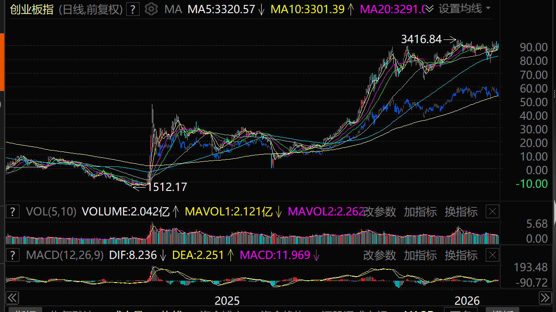Expand hidden MA values with double chevron
This screenshot has width=556, height=312.
tap(429, 9)
